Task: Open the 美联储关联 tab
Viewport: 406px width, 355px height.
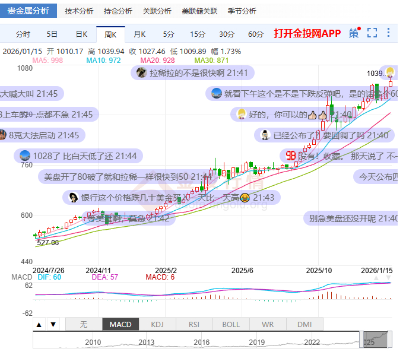Action: [x=199, y=11]
